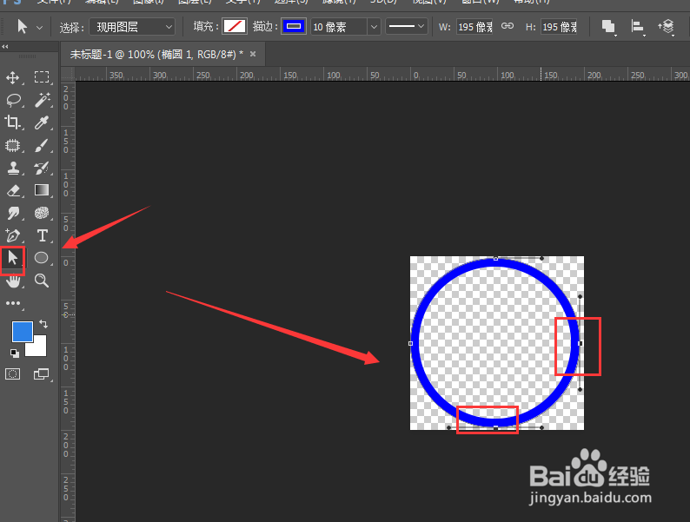
Task: Select the Path Selection arrow tool
Action: (13, 258)
